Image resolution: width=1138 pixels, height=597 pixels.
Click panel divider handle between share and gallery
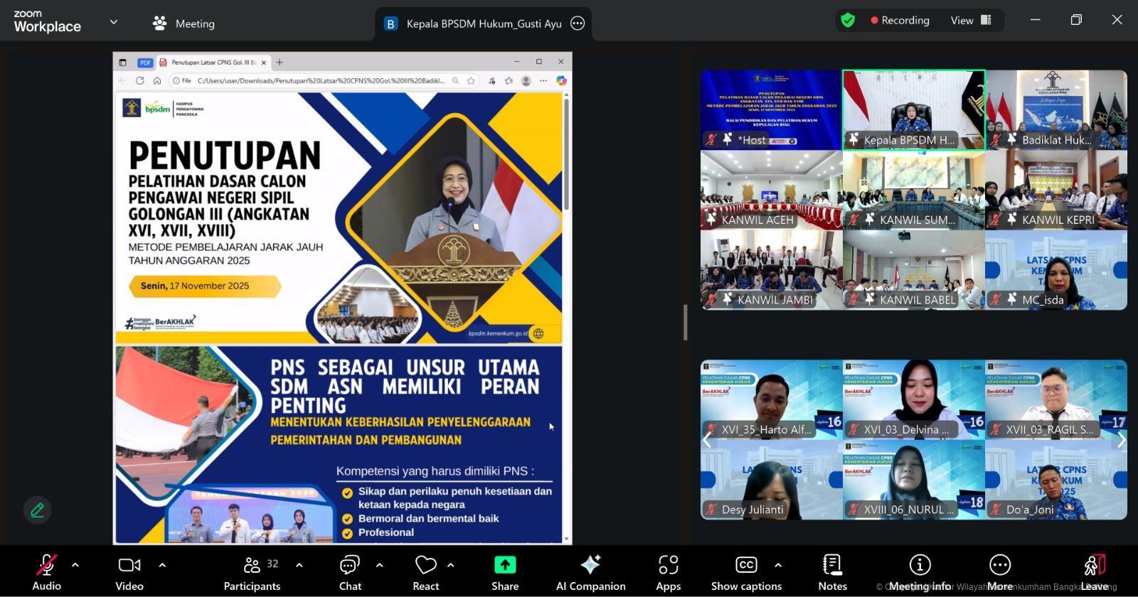[686, 322]
